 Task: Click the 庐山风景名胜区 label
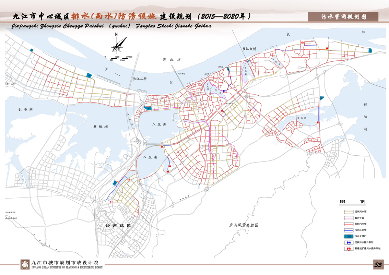pyautogui.click(x=243, y=225)
